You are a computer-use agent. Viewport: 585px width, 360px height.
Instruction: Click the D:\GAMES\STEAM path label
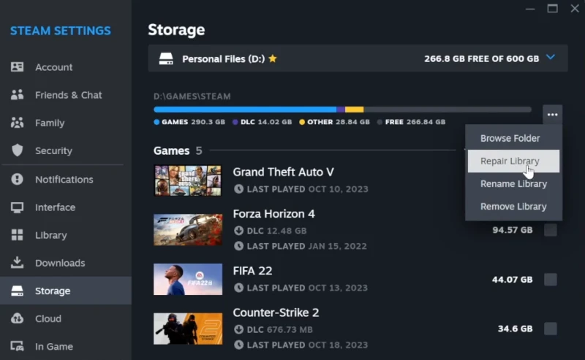192,96
